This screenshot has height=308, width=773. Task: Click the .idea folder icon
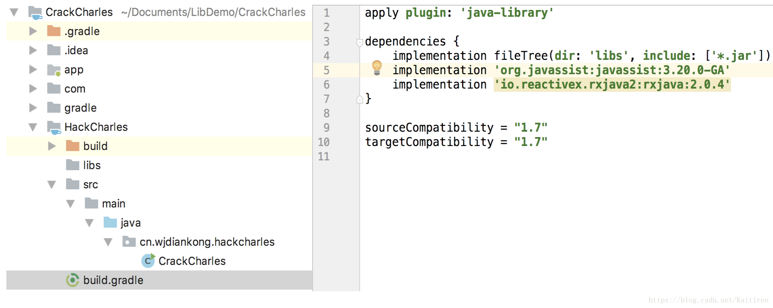54,50
